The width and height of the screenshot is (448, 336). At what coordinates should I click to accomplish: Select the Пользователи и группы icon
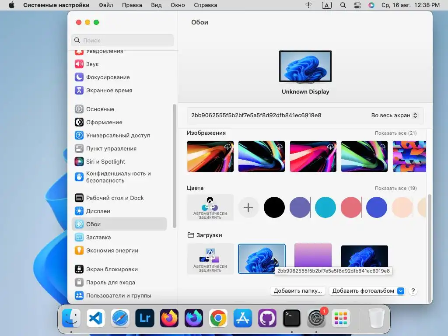click(79, 295)
